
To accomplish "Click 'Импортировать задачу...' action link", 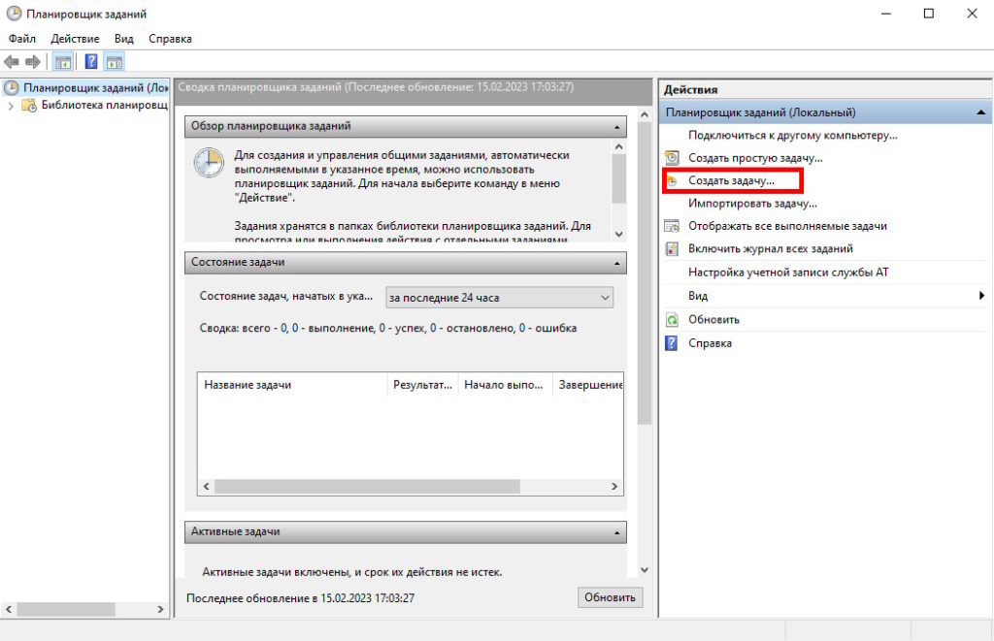I will click(752, 204).
